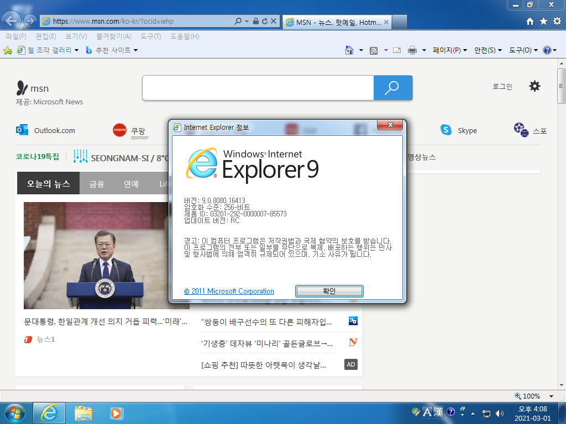Click MSN blue search button
The height and width of the screenshot is (424, 566).
393,88
